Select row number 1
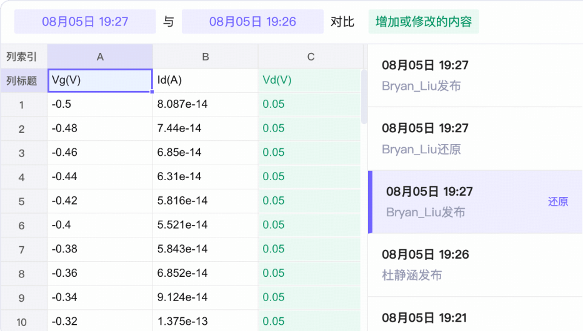The width and height of the screenshot is (583, 331). pos(24,105)
